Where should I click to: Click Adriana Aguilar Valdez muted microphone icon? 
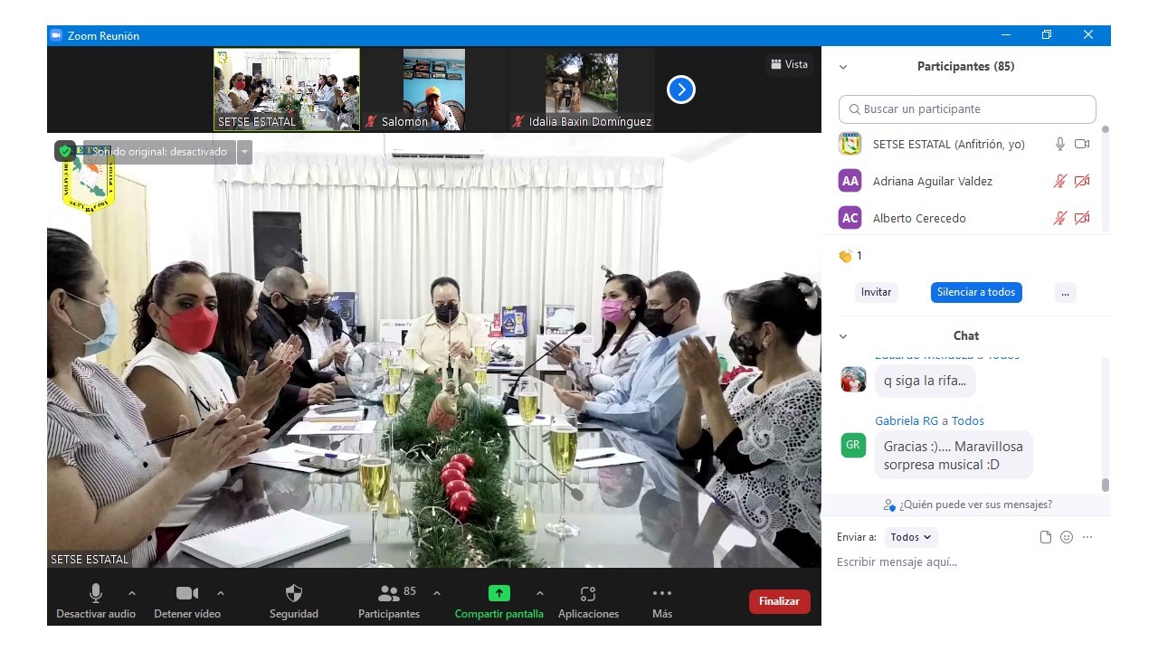(1060, 181)
